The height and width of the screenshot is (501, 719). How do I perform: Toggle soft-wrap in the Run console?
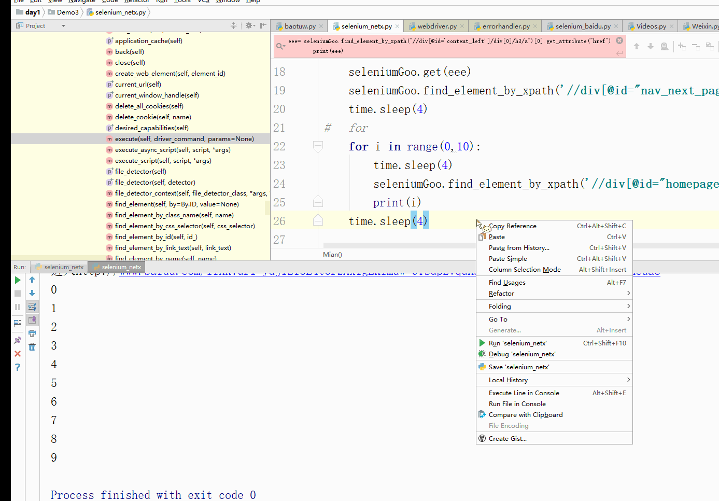(32, 307)
